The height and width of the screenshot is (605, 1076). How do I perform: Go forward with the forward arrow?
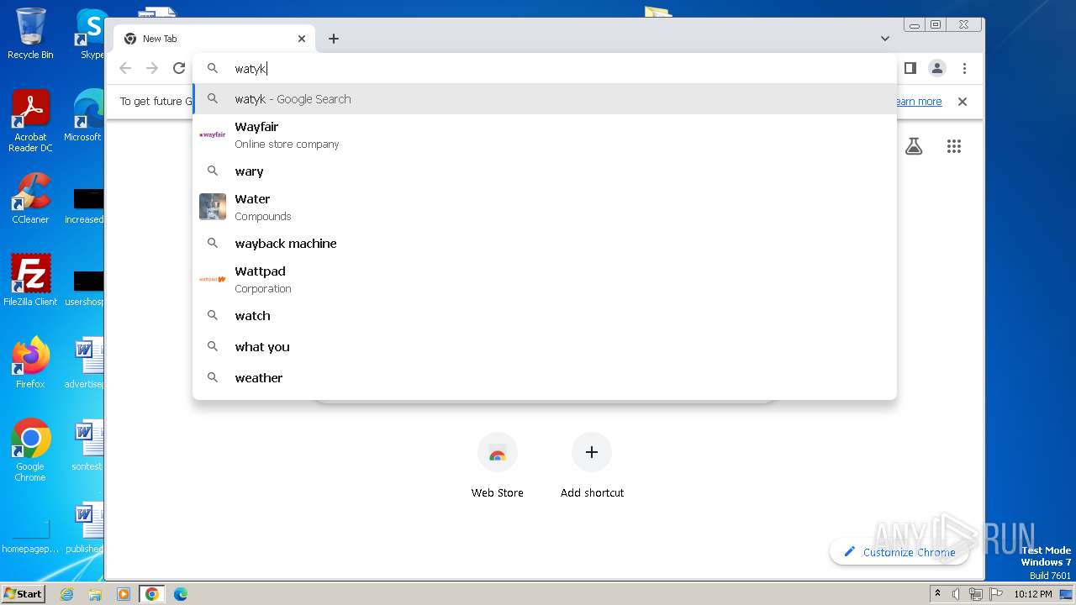point(152,68)
